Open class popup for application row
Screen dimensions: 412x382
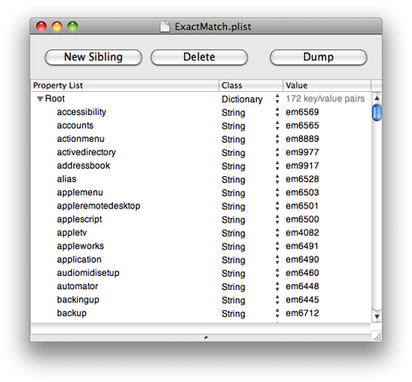(x=277, y=260)
